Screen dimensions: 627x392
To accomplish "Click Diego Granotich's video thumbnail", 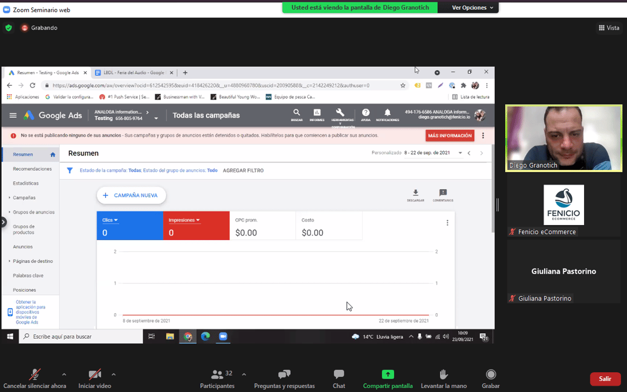I will pyautogui.click(x=563, y=138).
